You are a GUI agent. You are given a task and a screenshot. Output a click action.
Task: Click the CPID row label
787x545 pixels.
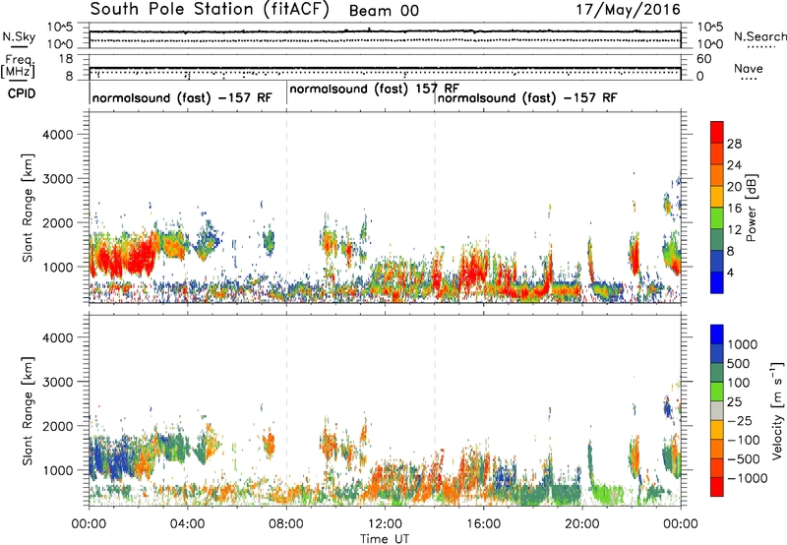pyautogui.click(x=22, y=93)
